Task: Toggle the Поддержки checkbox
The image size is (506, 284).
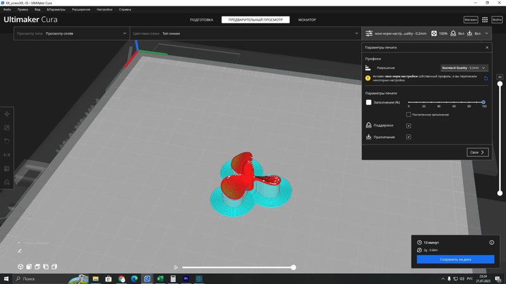Action: pos(409,126)
